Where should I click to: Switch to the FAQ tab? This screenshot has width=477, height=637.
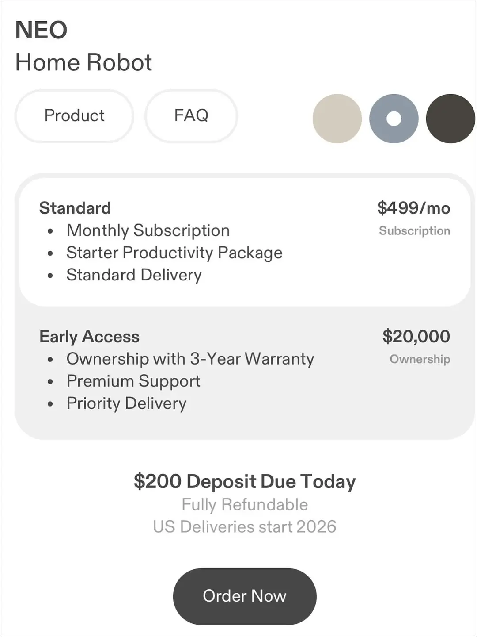191,116
